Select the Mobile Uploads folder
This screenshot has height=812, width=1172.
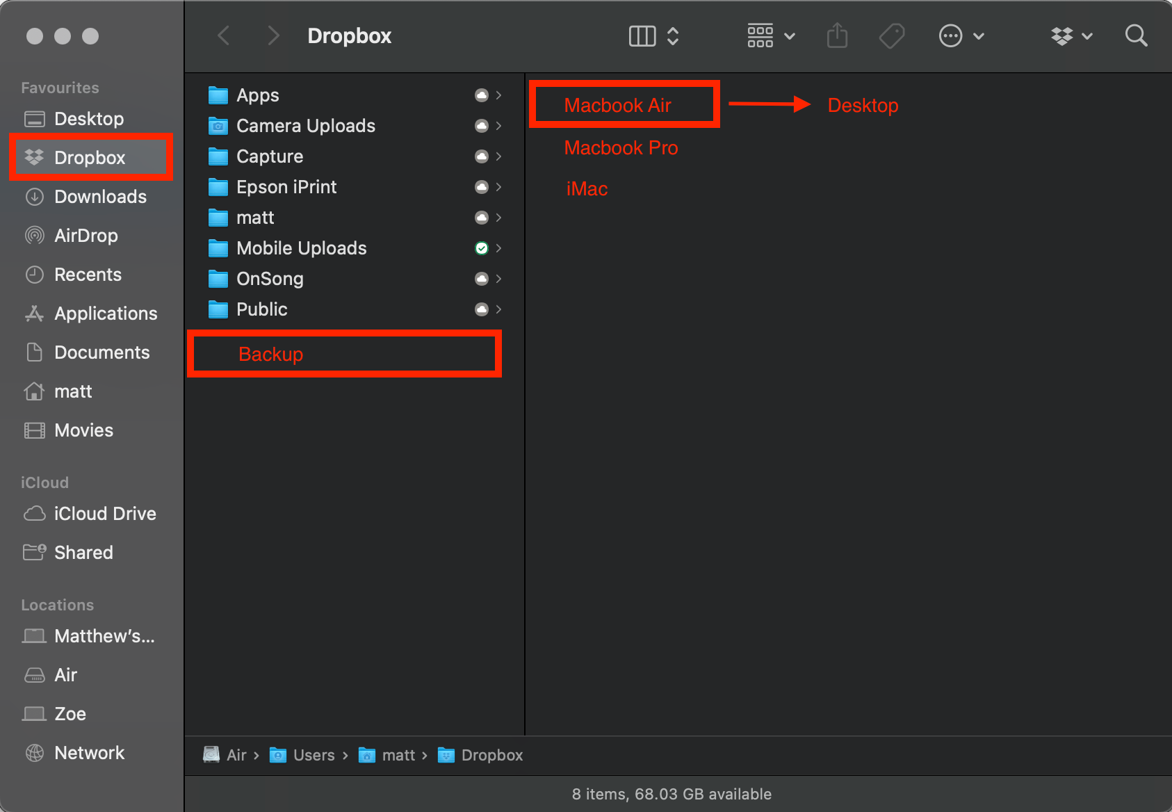pyautogui.click(x=355, y=248)
